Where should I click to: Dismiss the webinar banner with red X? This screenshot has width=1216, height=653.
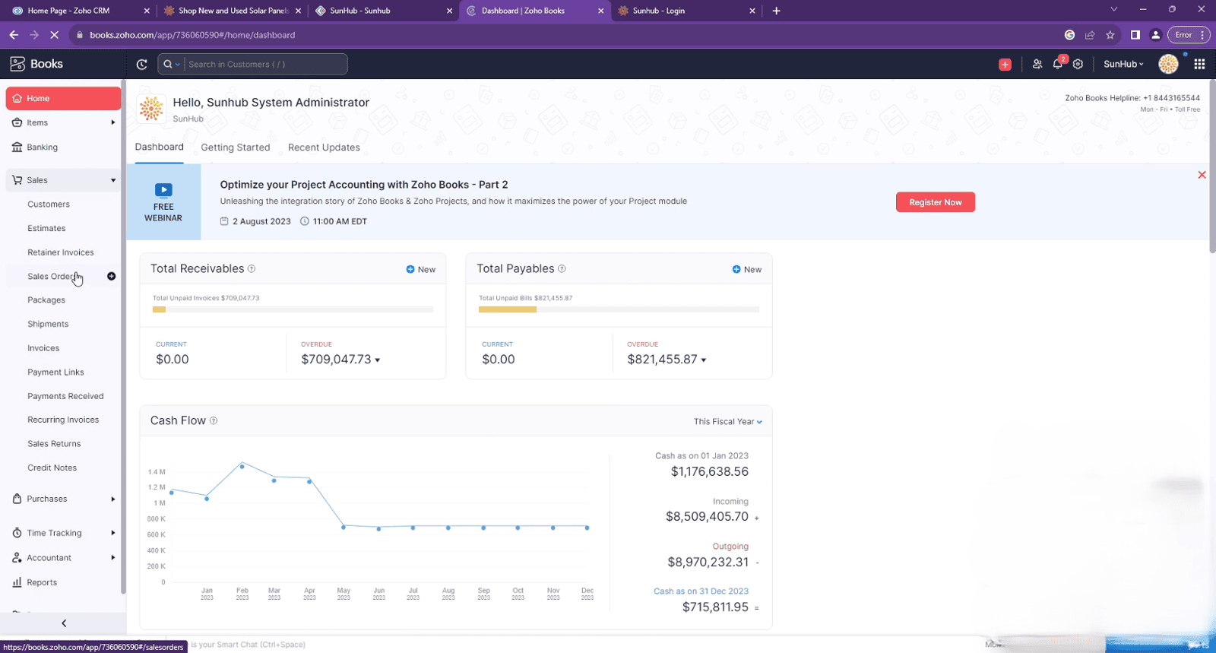[x=1202, y=175]
